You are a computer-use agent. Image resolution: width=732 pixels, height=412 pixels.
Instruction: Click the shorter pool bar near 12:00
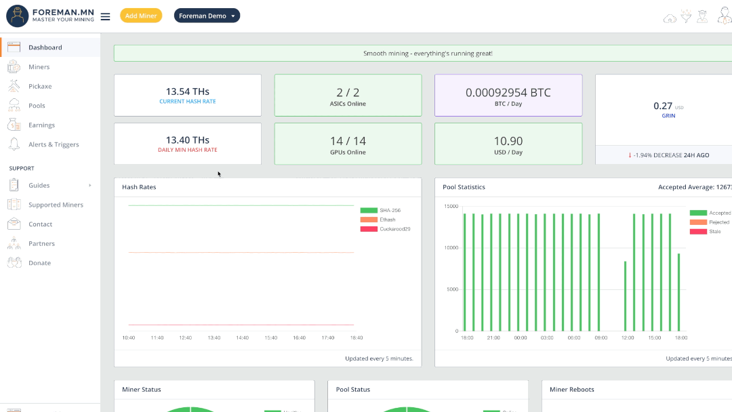pos(625,296)
